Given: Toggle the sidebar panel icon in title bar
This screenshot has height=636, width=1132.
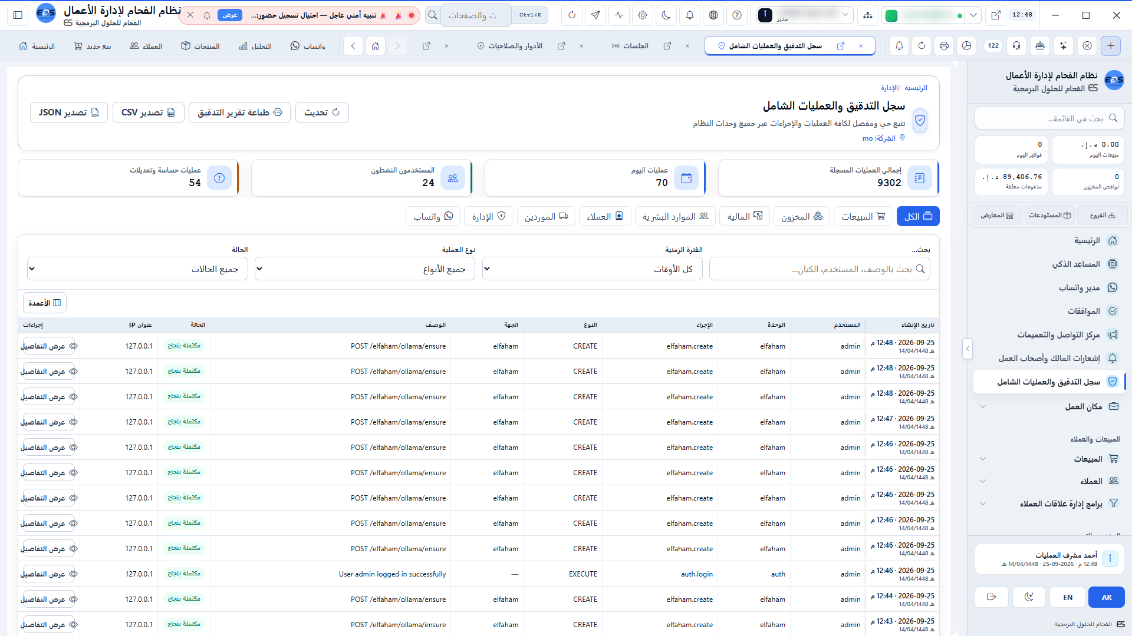Looking at the screenshot, I should 18,15.
